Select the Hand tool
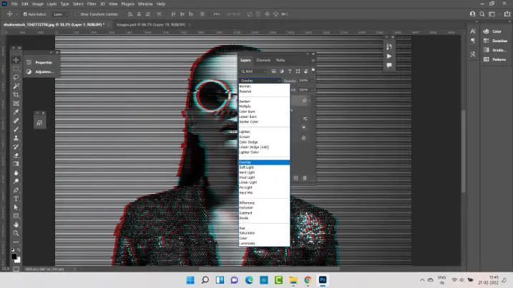Viewport: 513px width, 288px height. point(16,224)
